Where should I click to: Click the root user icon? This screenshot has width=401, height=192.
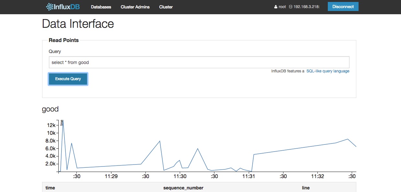276,7
